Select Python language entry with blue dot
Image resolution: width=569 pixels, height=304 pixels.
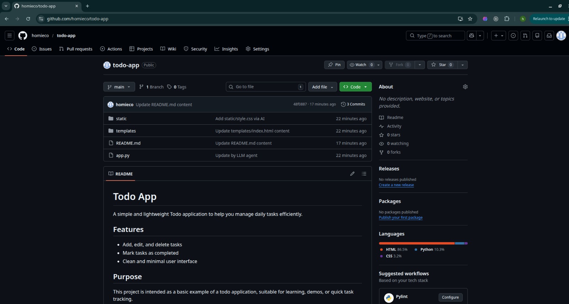point(430,250)
